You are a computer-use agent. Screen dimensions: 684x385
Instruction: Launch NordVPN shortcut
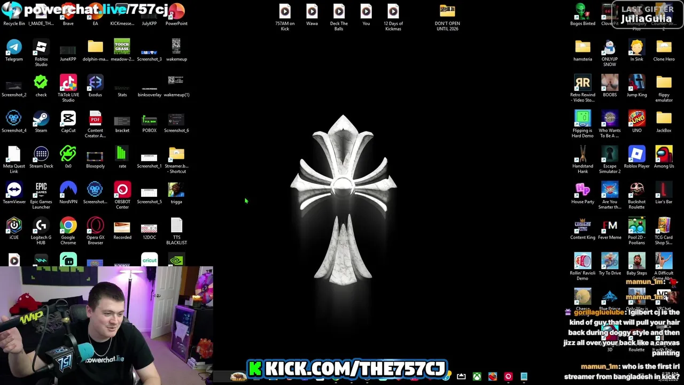pos(68,193)
